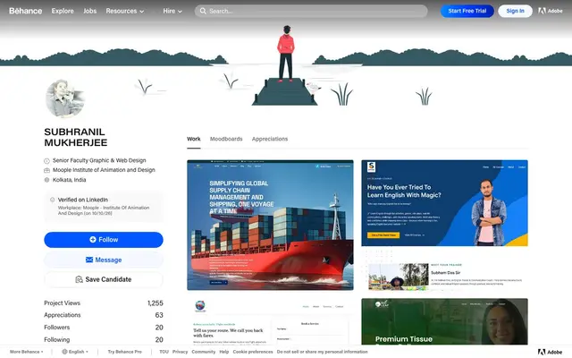The image size is (572, 358).
Task: Click Save Candidate button
Action: (x=104, y=279)
